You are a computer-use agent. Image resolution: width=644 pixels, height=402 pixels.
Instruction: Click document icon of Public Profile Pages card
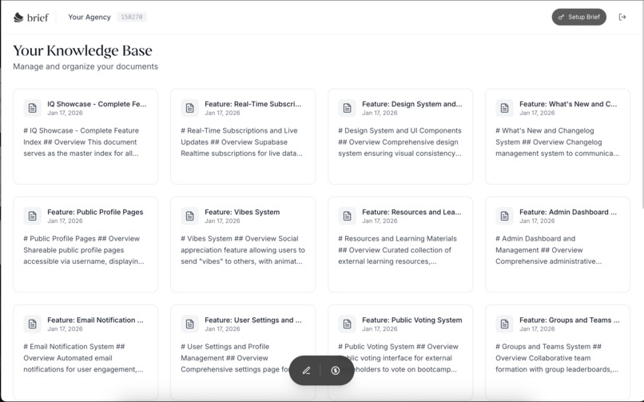[33, 216]
